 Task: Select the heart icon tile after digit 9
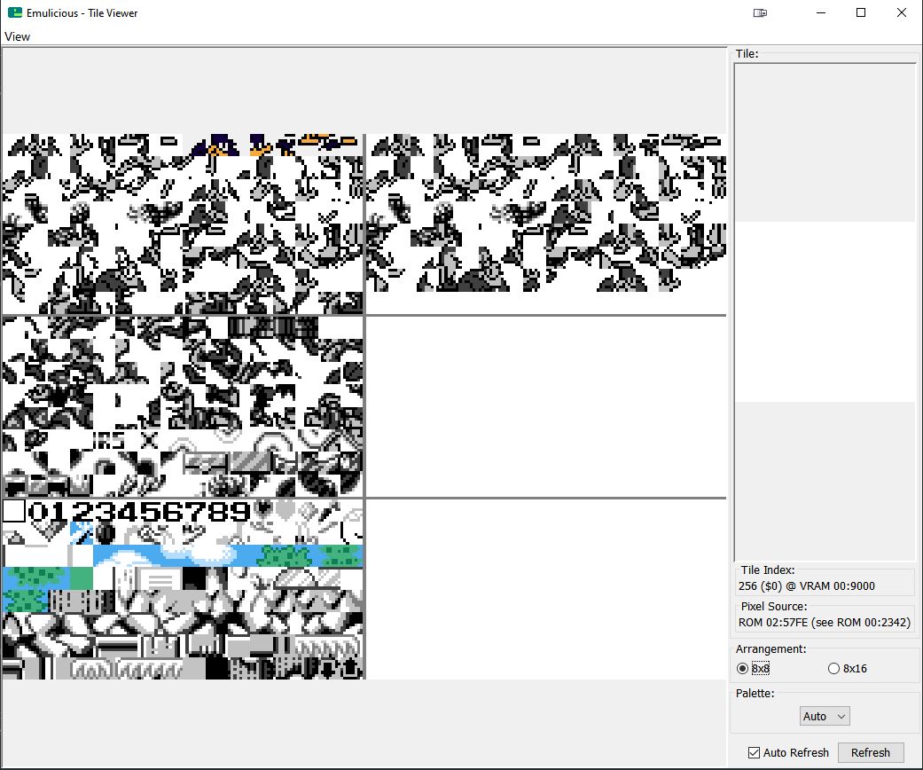point(262,511)
